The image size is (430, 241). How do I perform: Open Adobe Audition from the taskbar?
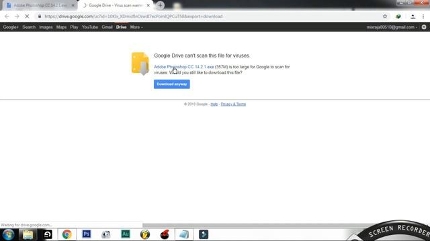pos(126,234)
